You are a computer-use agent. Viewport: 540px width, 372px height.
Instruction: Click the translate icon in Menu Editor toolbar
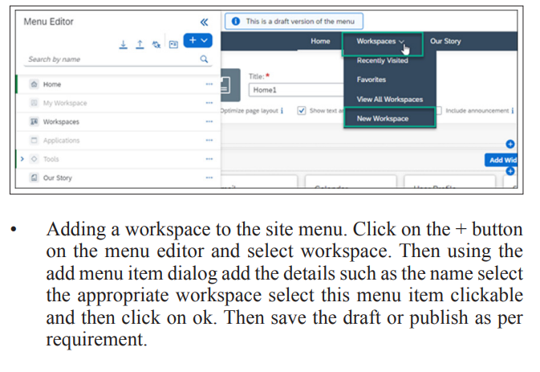coord(156,44)
